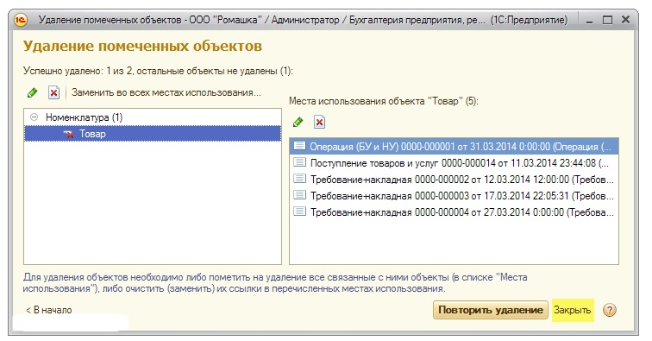Open help with the question mark icon
Viewport: 652px width, 341px height.
[x=609, y=310]
